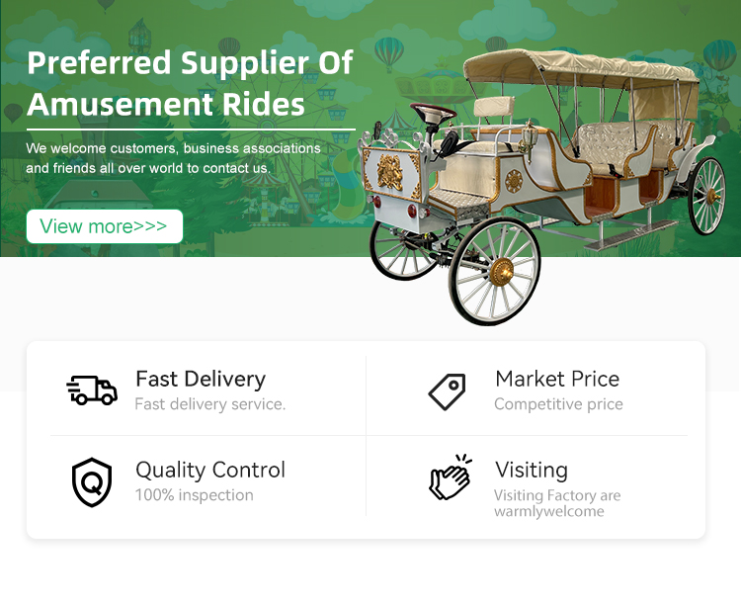The width and height of the screenshot is (741, 606).
Task: Select the Market Price heading
Action: pyautogui.click(x=557, y=379)
